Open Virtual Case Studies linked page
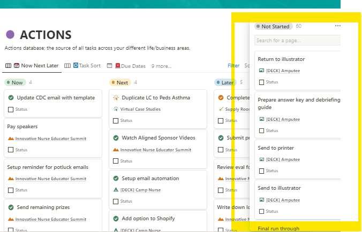 click(x=140, y=109)
